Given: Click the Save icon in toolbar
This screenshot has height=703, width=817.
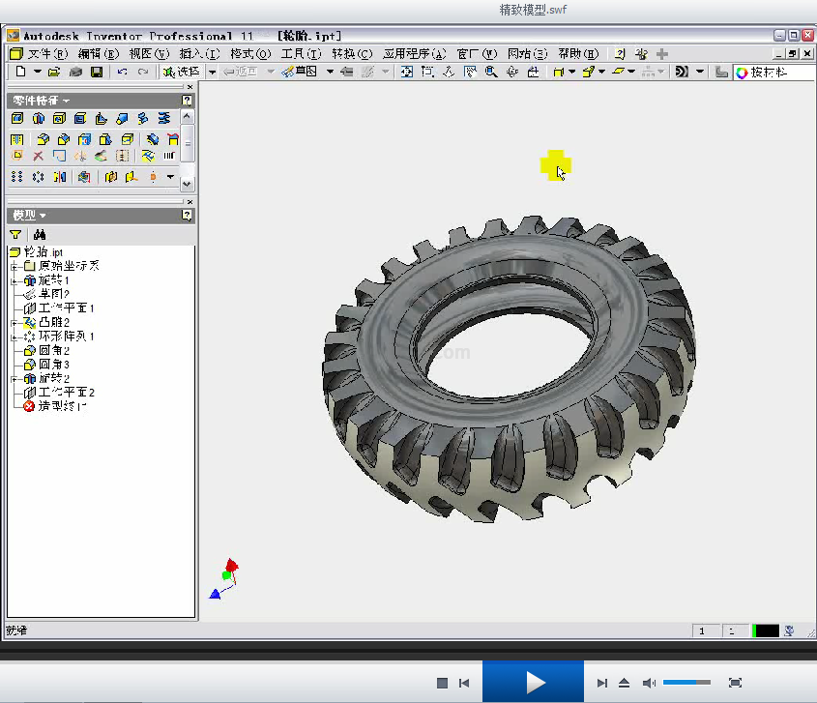Looking at the screenshot, I should 96,72.
